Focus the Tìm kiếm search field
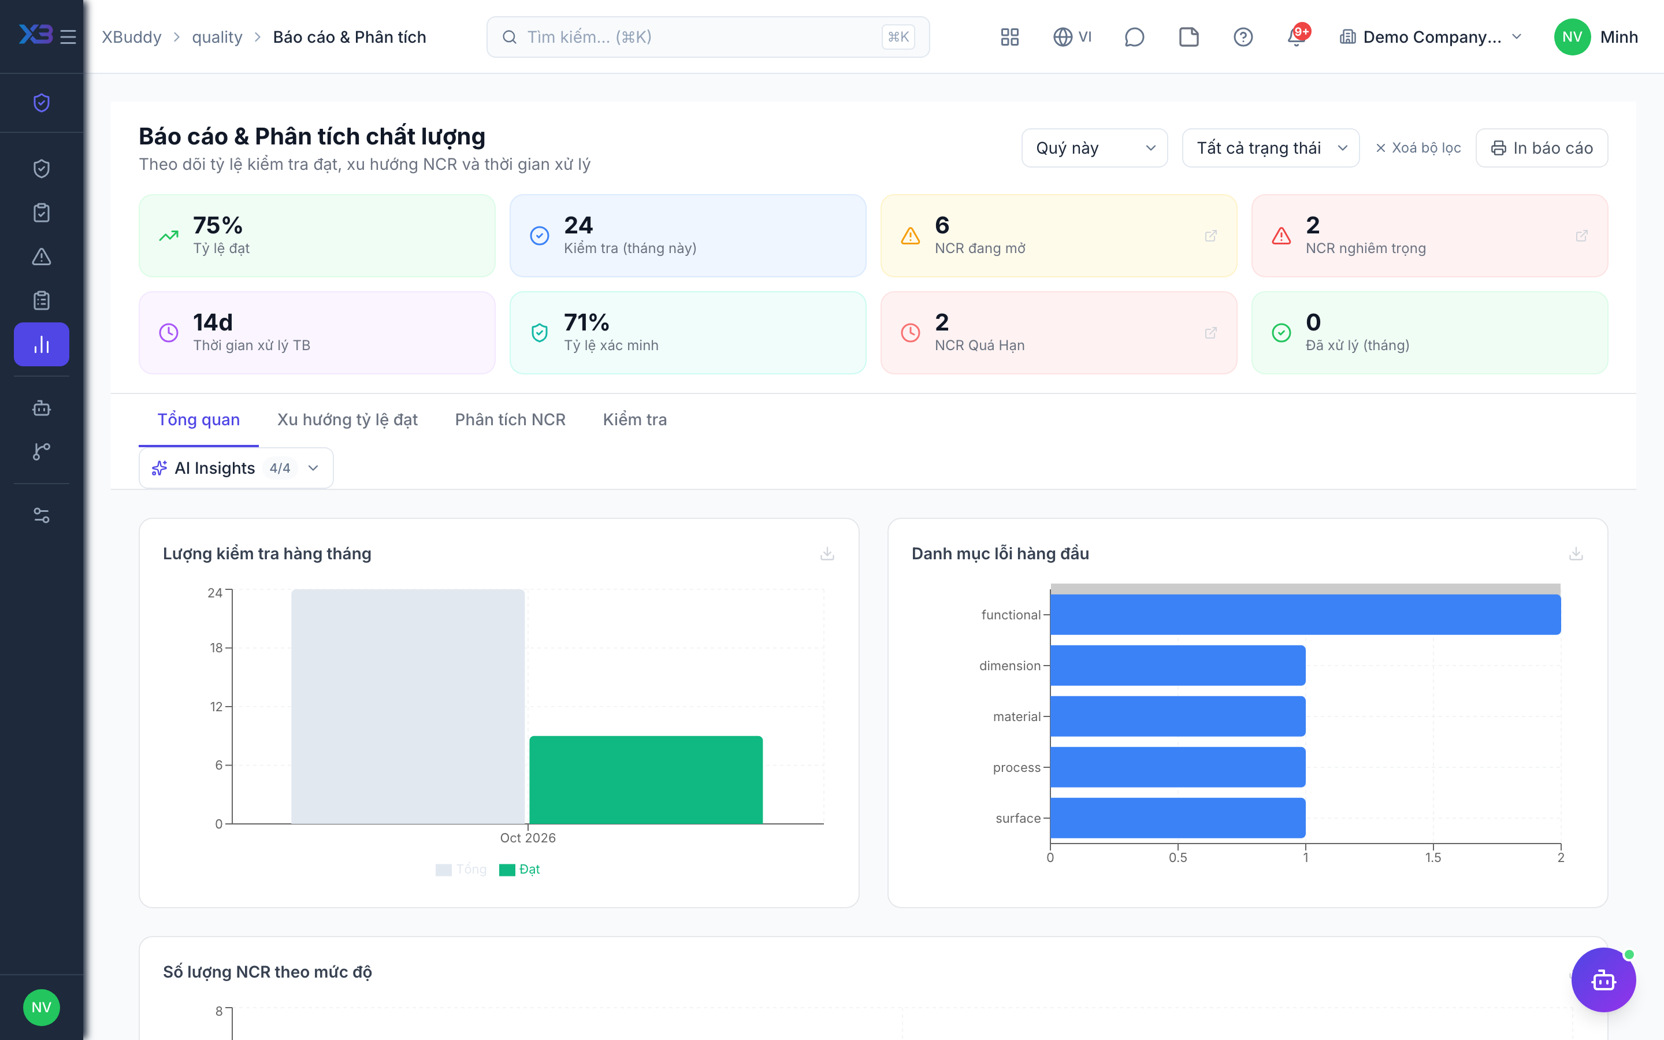This screenshot has width=1664, height=1040. (x=708, y=36)
